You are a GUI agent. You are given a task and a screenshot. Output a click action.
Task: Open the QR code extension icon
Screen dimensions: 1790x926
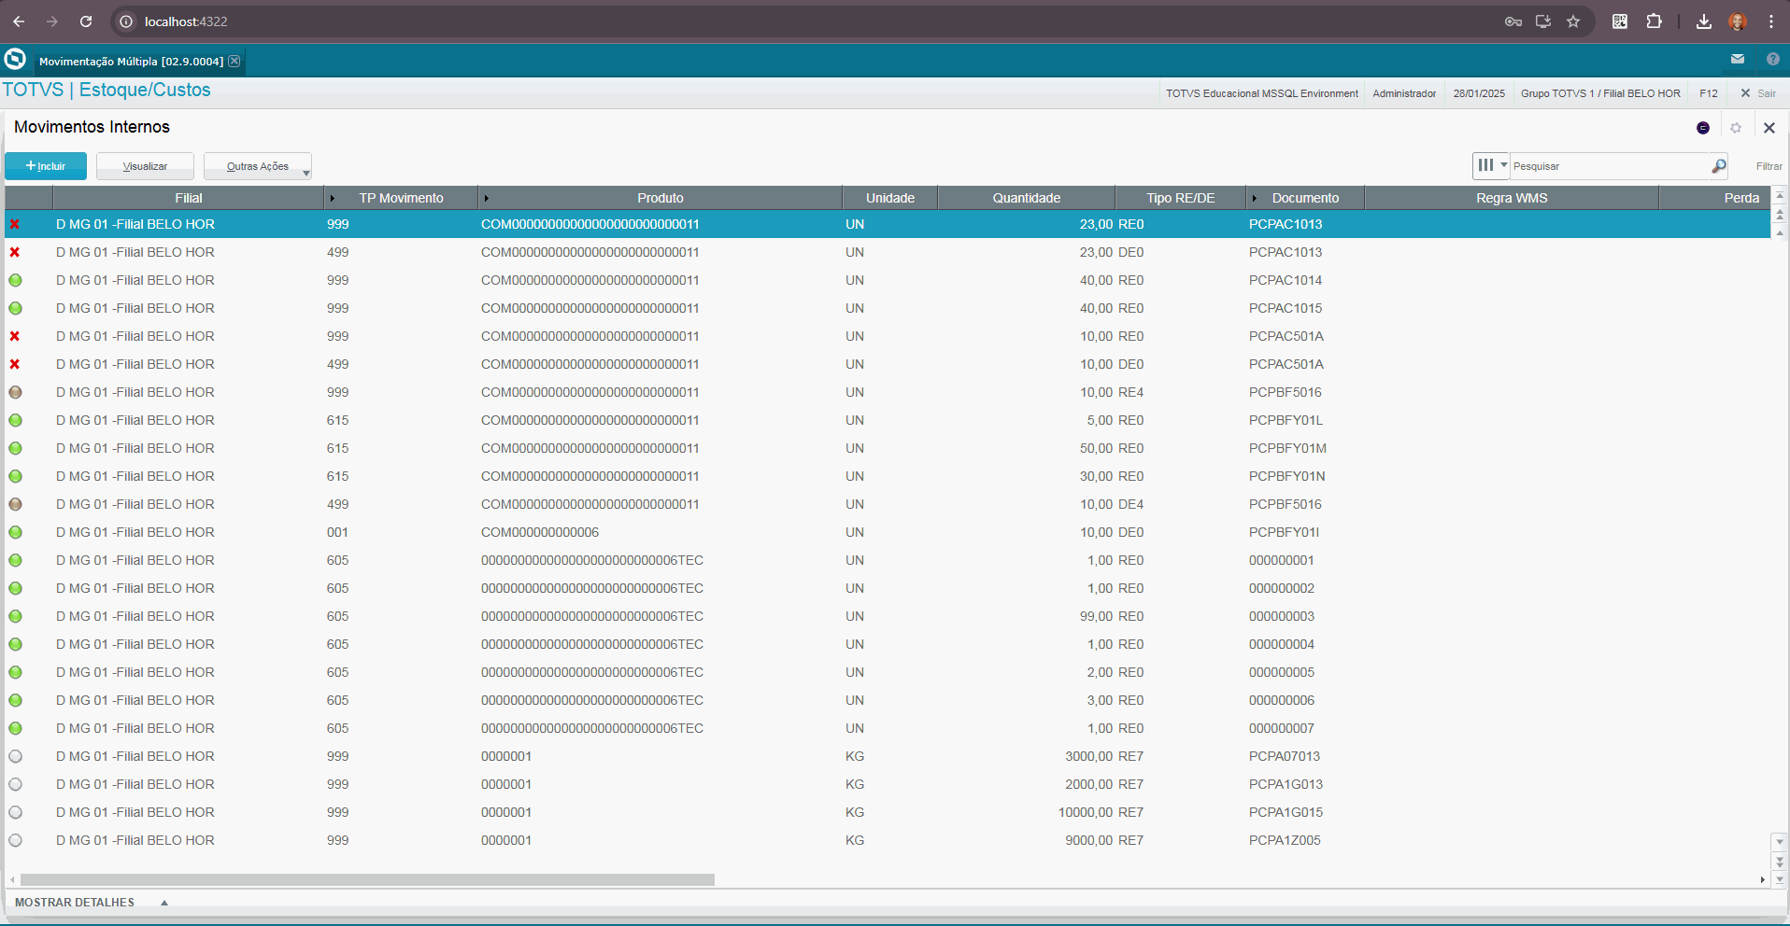point(1620,21)
